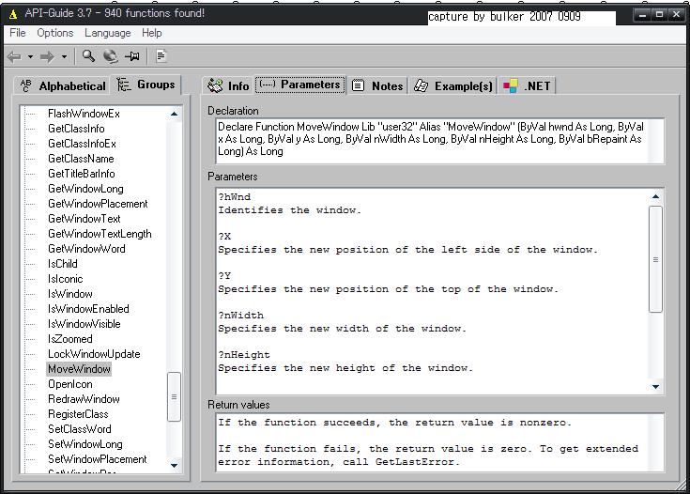The width and height of the screenshot is (690, 494).
Task: Click the forward arrow navigation icon
Action: point(47,56)
